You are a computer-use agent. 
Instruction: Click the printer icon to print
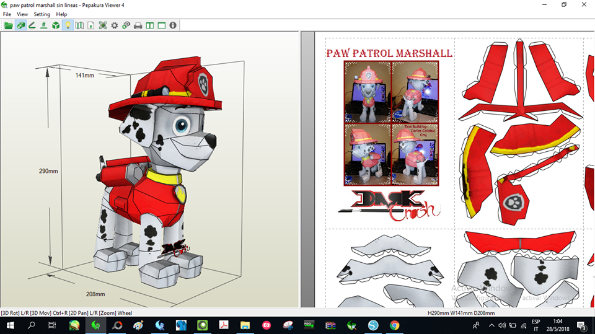click(x=138, y=25)
